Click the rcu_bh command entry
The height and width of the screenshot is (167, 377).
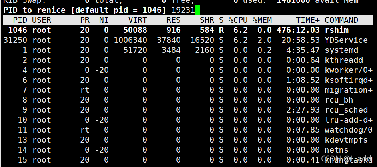[339, 100]
